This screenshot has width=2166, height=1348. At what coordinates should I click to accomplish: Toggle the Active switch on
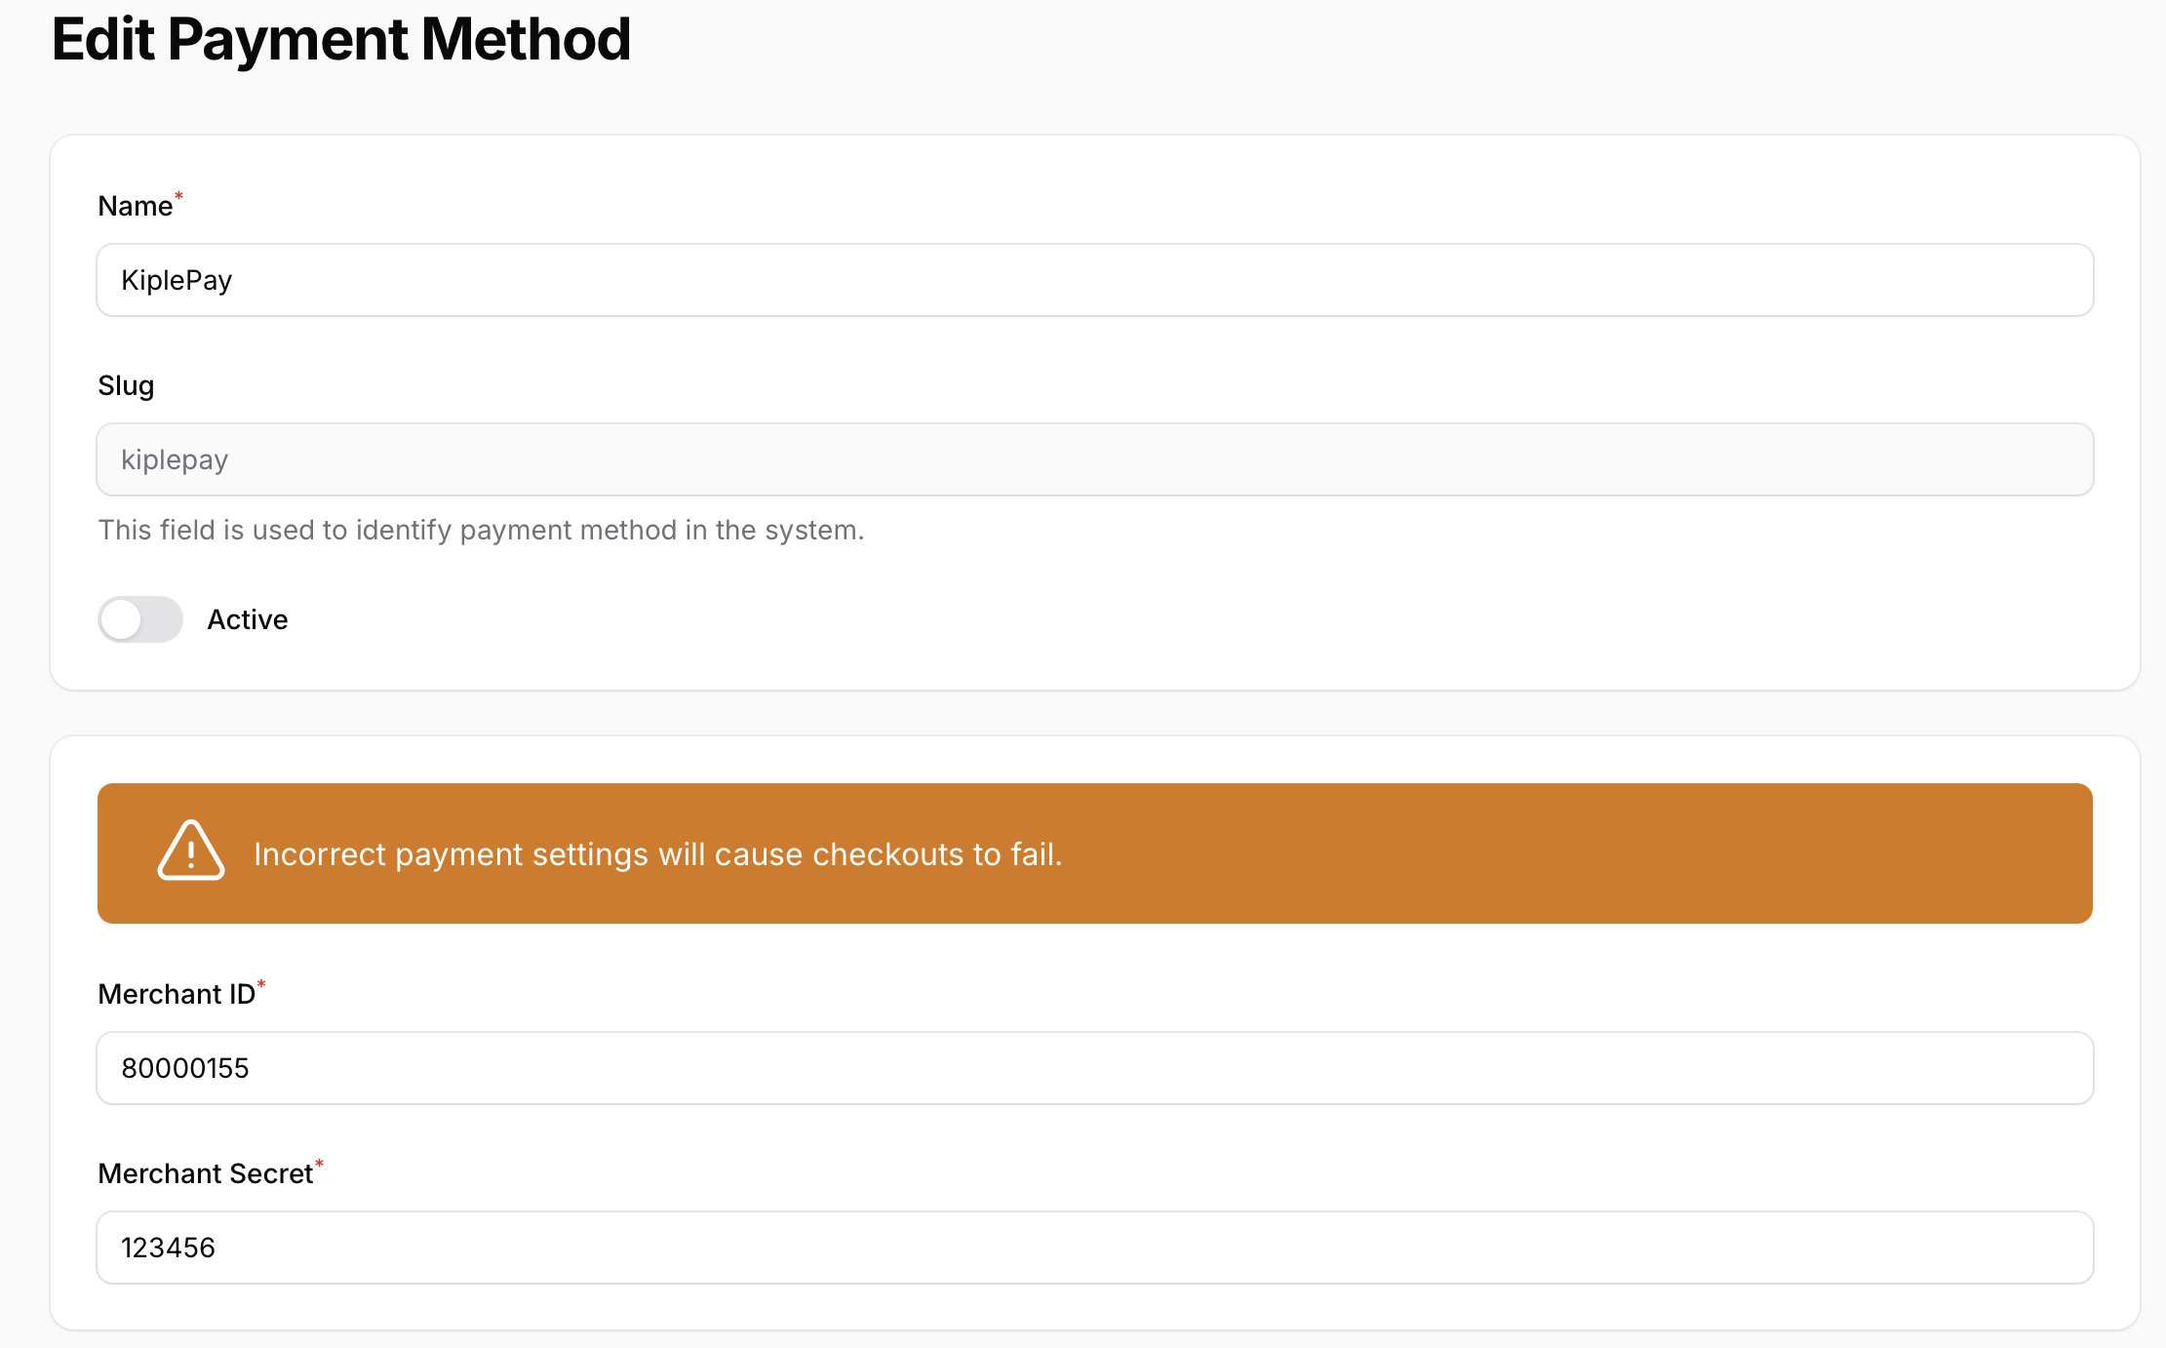point(140,619)
